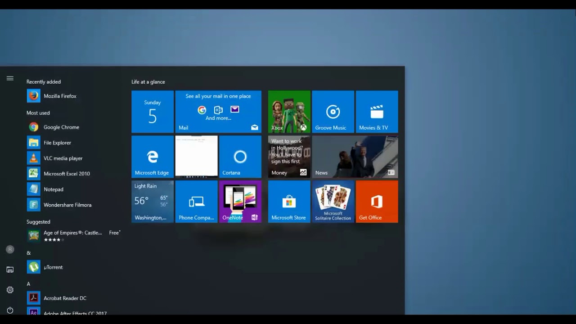Click the 'Most used' heading
Image resolution: width=576 pixels, height=324 pixels.
pyautogui.click(x=38, y=113)
